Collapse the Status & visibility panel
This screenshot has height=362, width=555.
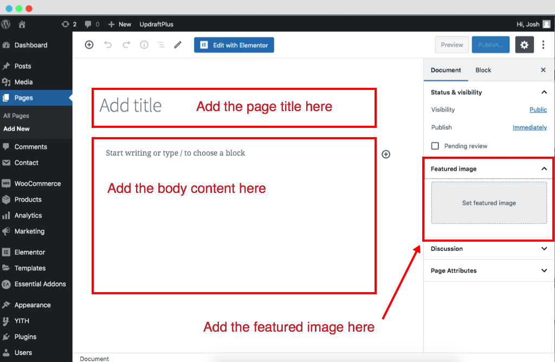coord(544,92)
